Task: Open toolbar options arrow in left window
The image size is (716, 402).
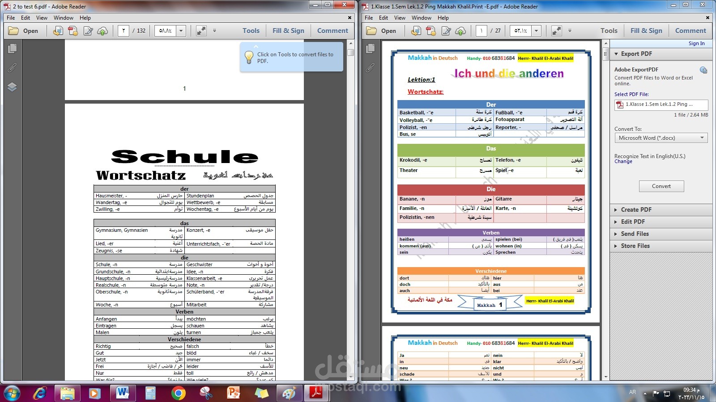Action: click(x=214, y=31)
